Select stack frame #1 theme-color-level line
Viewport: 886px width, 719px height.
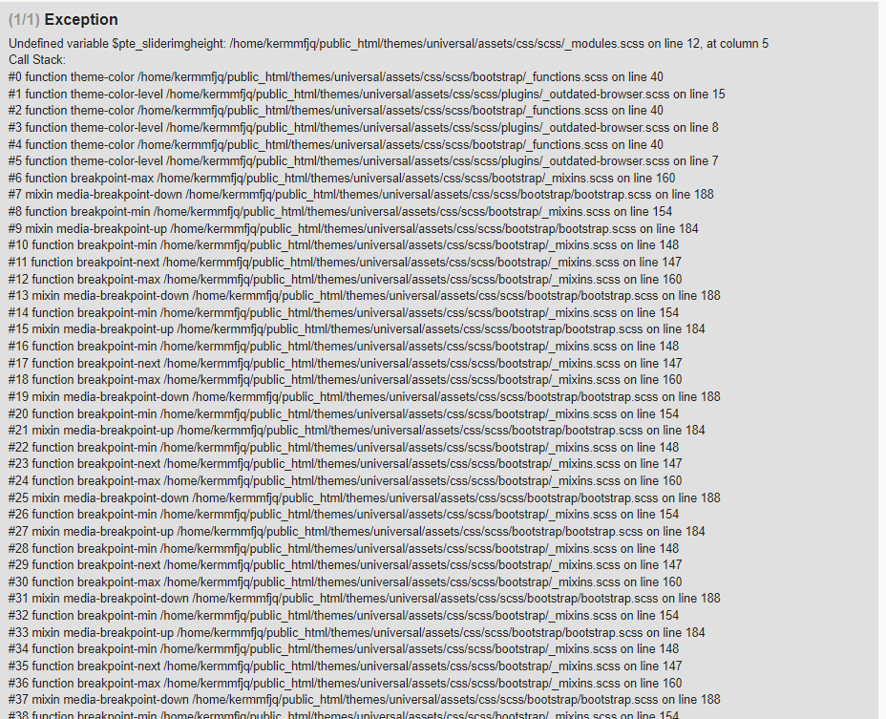[367, 94]
